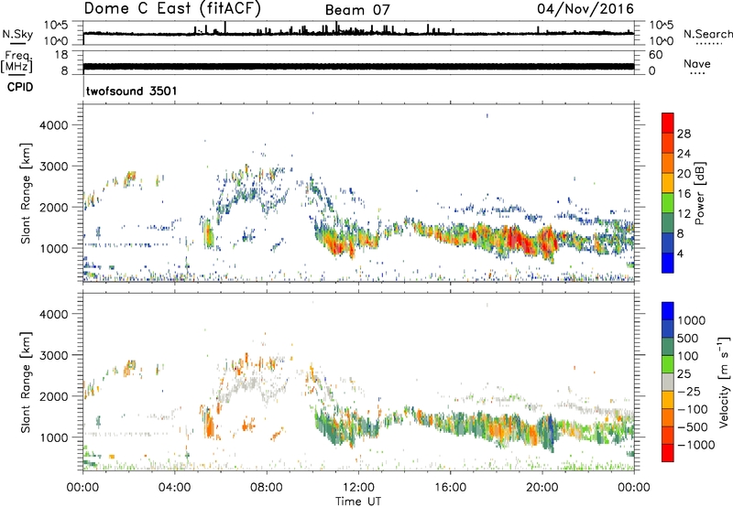Click the '2000' tick on the velocity panel

[x=53, y=396]
